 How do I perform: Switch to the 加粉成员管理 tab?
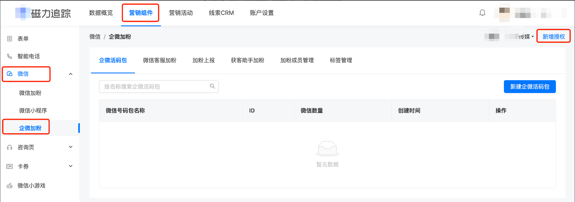point(297,60)
